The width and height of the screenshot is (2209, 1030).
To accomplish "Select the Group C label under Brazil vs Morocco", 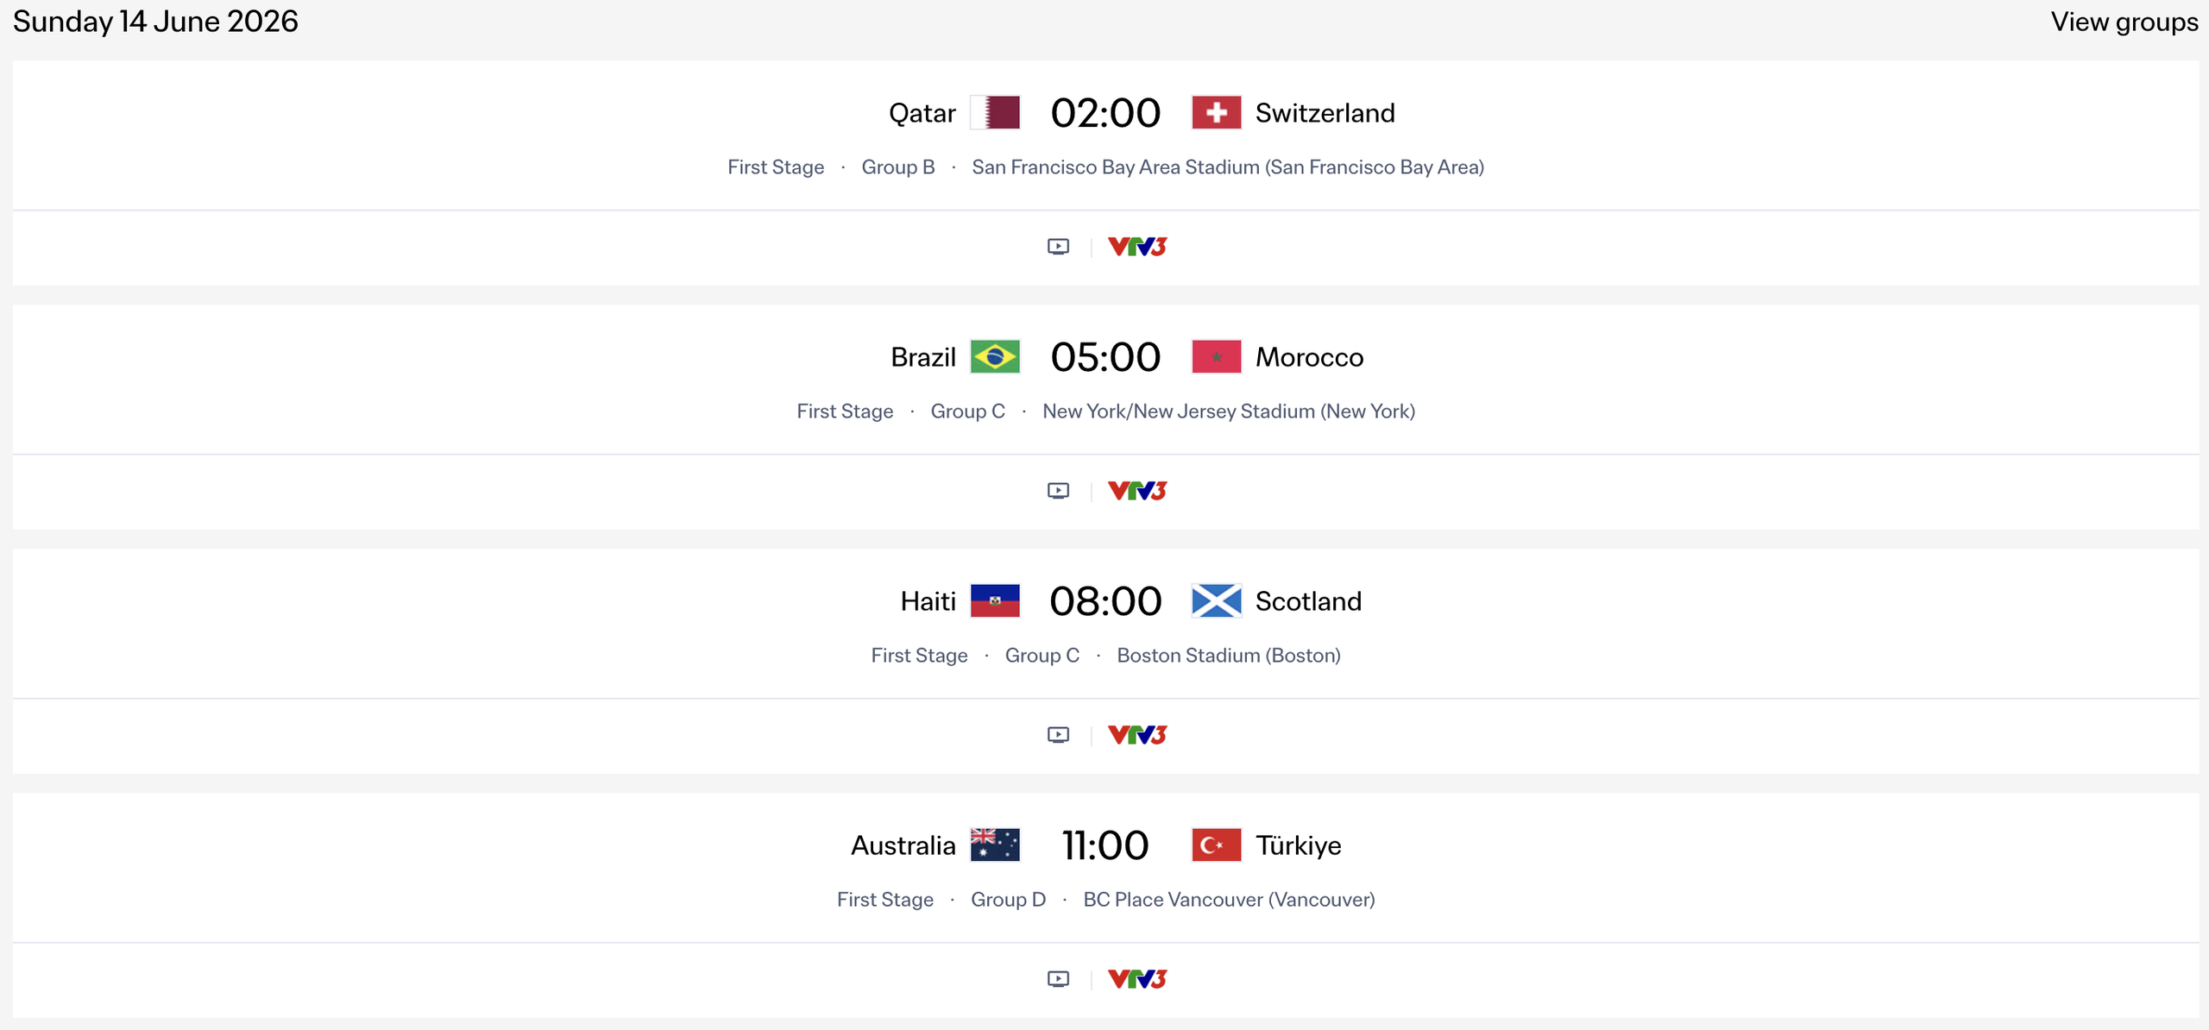I will coord(967,411).
